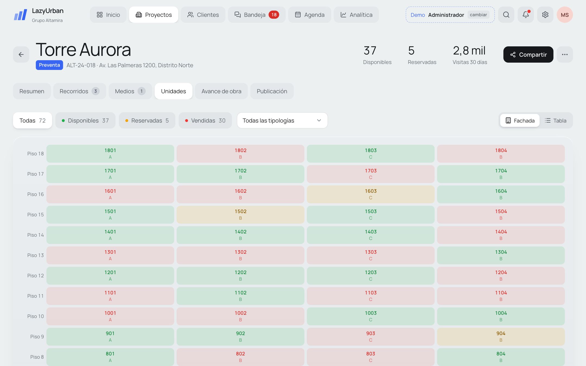Go to Analítica in top navigation
The image size is (586, 366).
click(356, 15)
